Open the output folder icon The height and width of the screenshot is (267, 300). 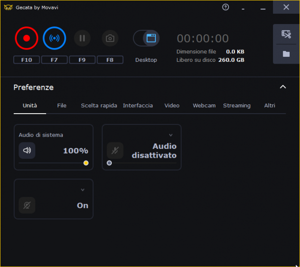pos(286,54)
